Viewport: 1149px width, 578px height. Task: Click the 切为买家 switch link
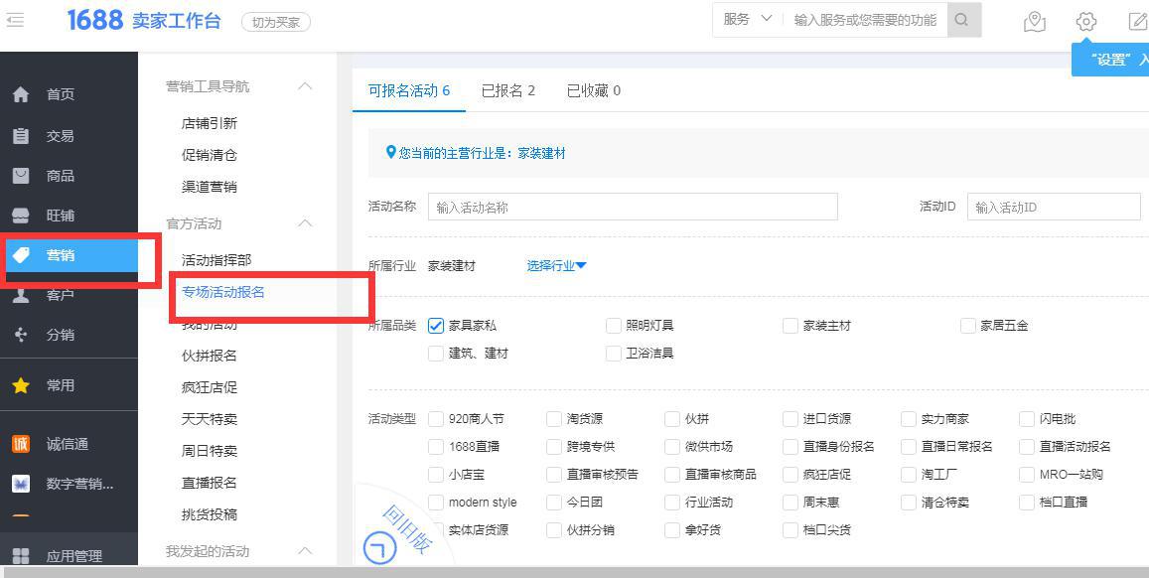coord(275,20)
